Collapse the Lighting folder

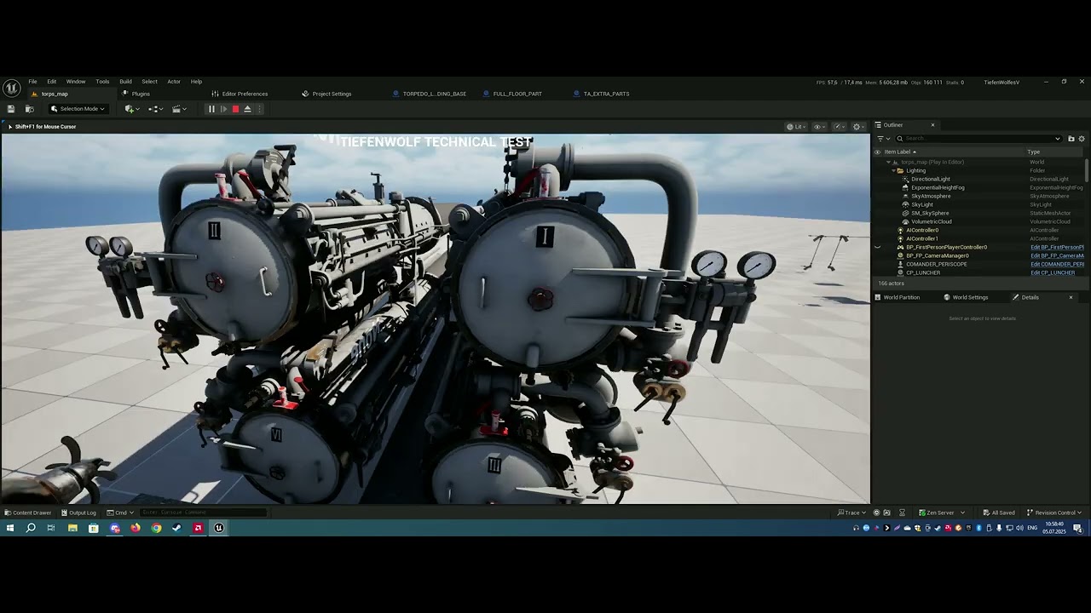[893, 170]
